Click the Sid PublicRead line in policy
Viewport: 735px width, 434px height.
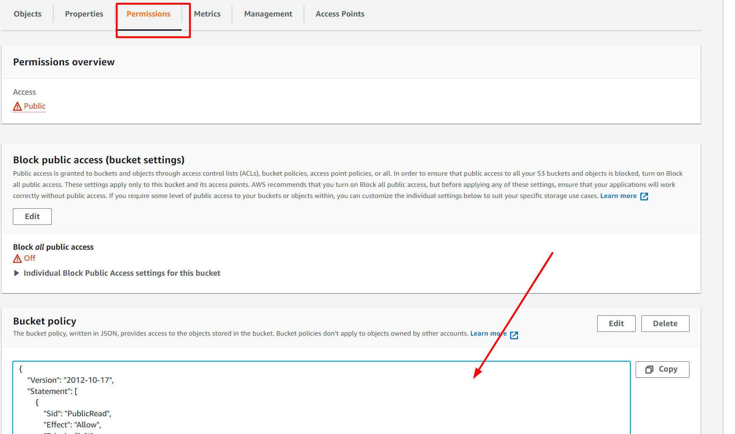77,414
